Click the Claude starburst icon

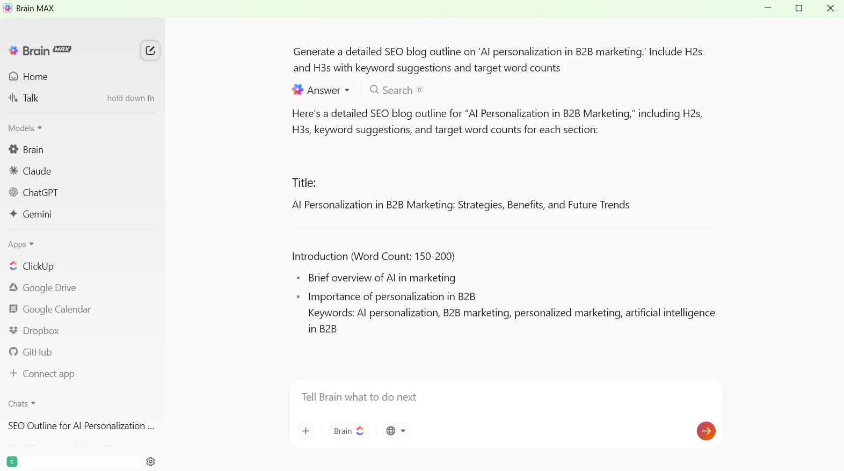point(13,171)
